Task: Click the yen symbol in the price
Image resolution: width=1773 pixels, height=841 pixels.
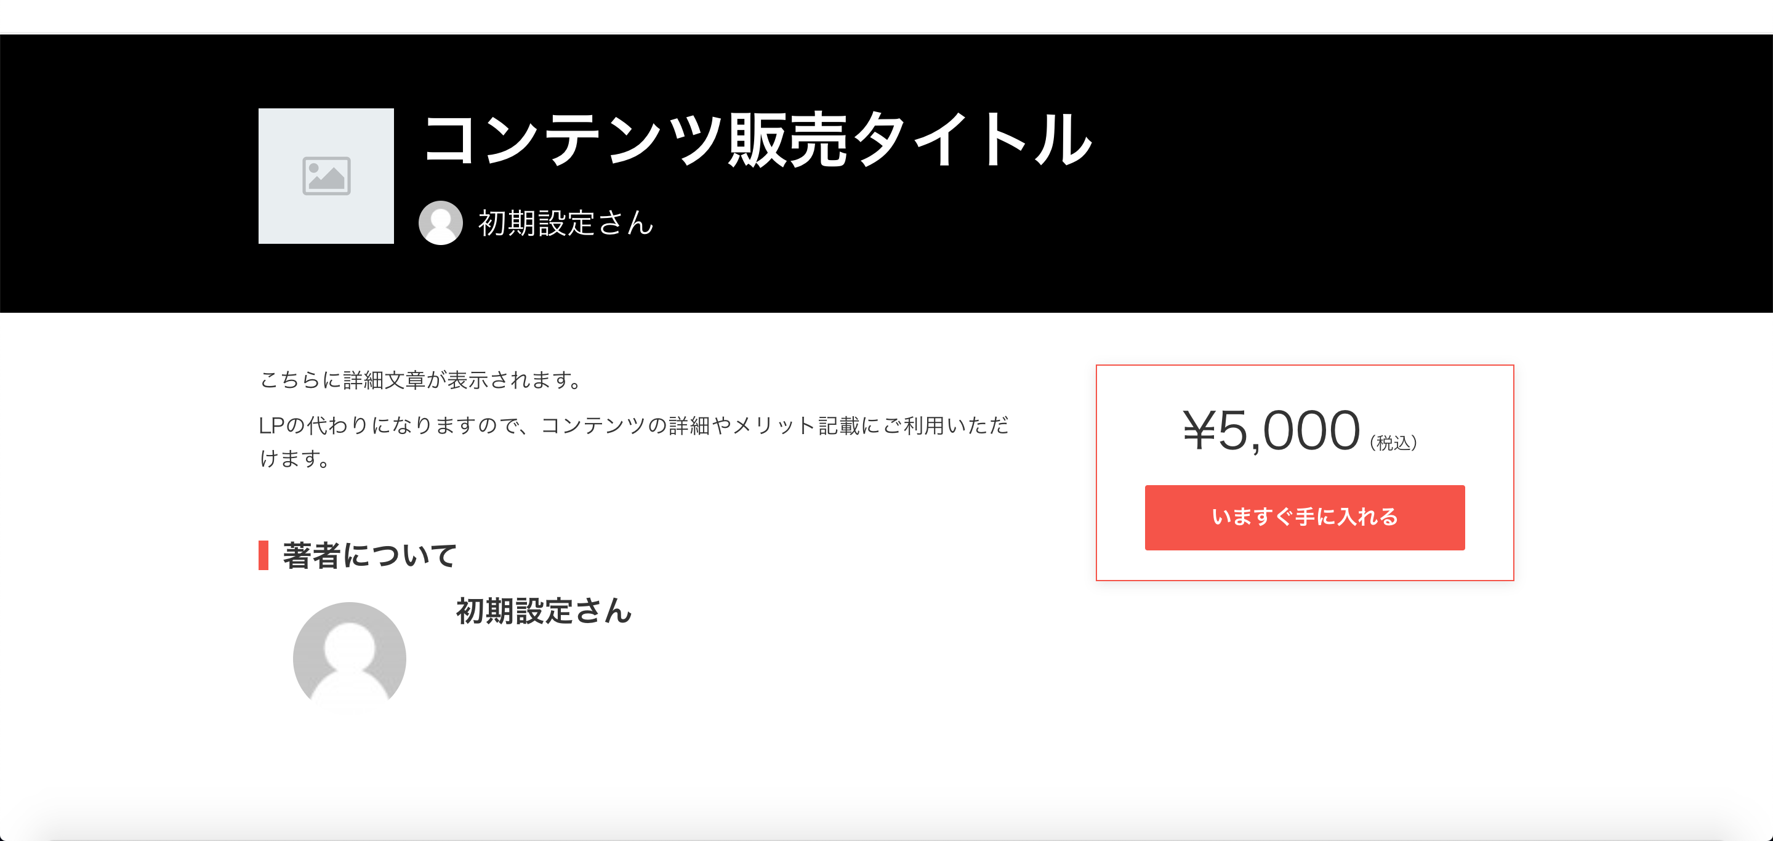Action: [x=1199, y=432]
